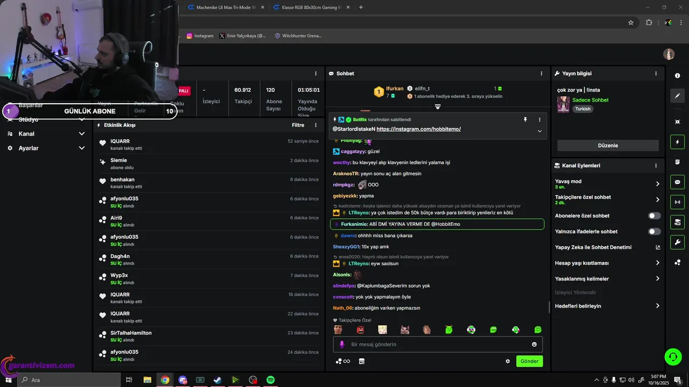Open Takipçilere özel sohbet options arrow
Viewport: 689px width, 387px height.
click(x=657, y=199)
